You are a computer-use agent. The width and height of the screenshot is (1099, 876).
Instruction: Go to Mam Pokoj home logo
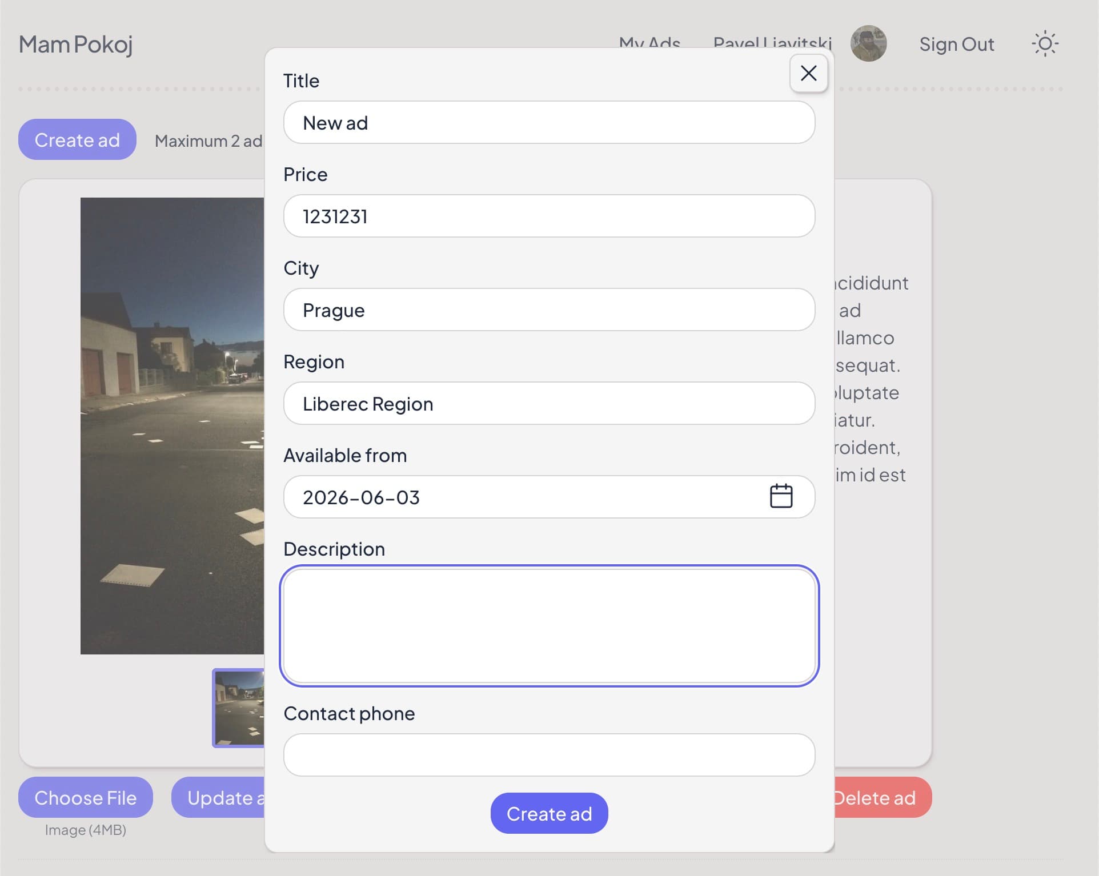click(x=75, y=44)
